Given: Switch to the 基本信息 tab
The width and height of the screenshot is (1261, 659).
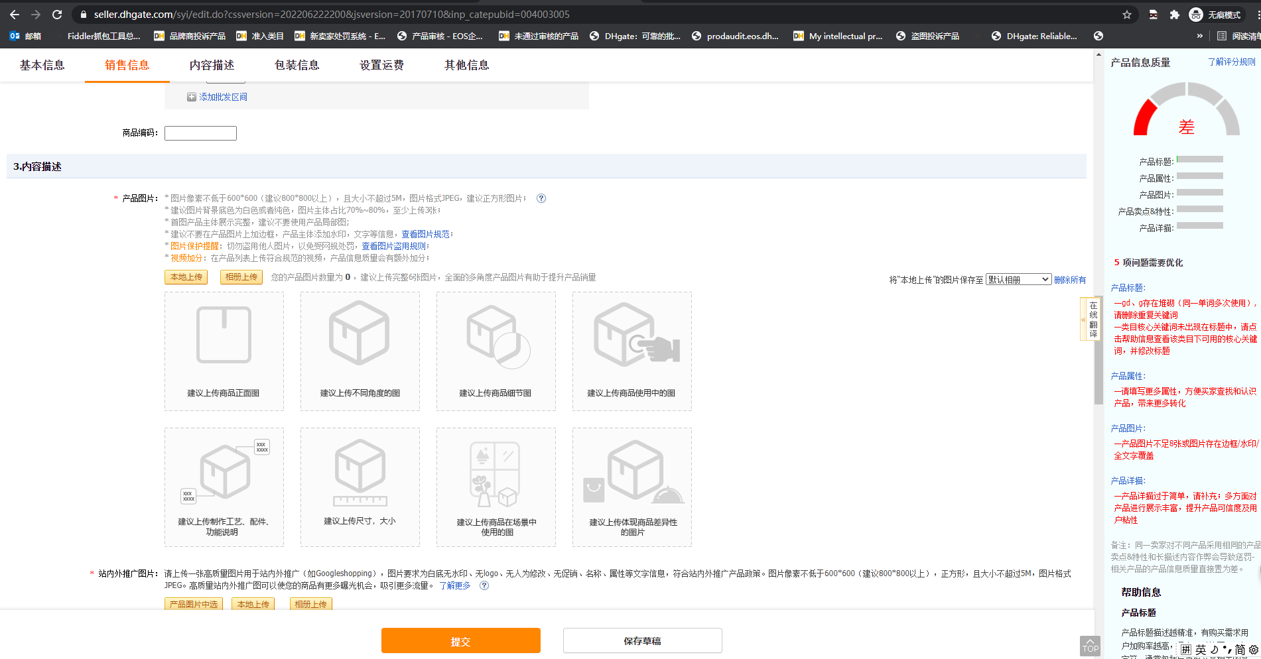Looking at the screenshot, I should 42,65.
